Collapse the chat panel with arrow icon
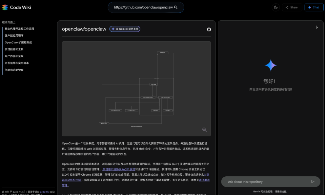Viewport: 325px width, 195px height. coord(316,27)
